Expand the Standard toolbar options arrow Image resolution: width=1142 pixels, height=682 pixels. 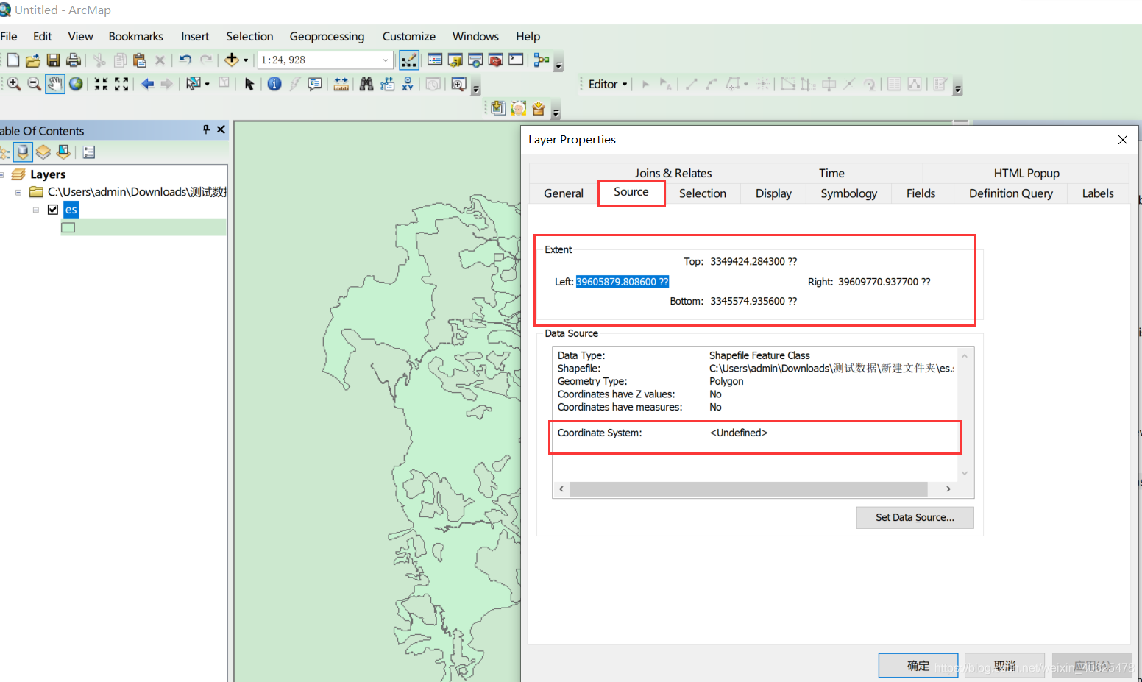[x=558, y=65]
